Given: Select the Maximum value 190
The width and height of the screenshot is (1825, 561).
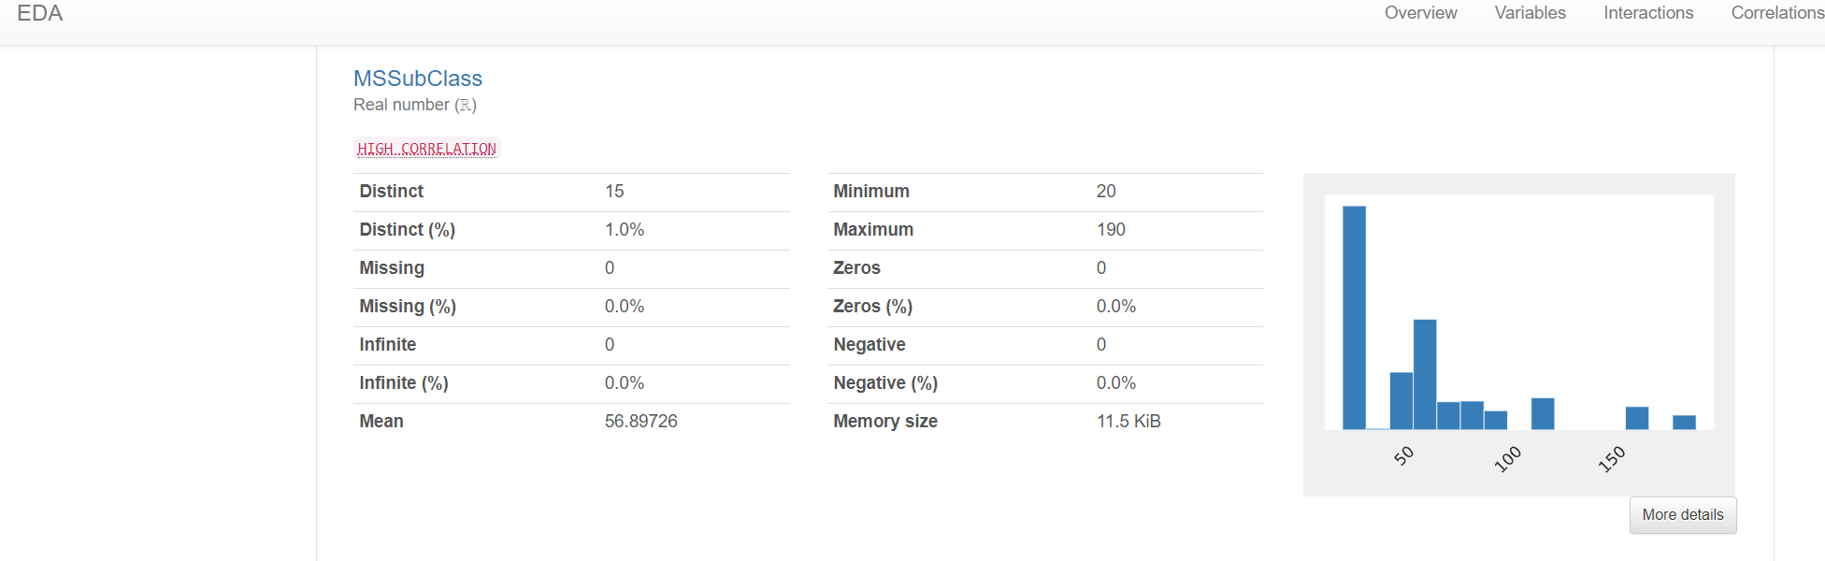Looking at the screenshot, I should click(x=1111, y=230).
